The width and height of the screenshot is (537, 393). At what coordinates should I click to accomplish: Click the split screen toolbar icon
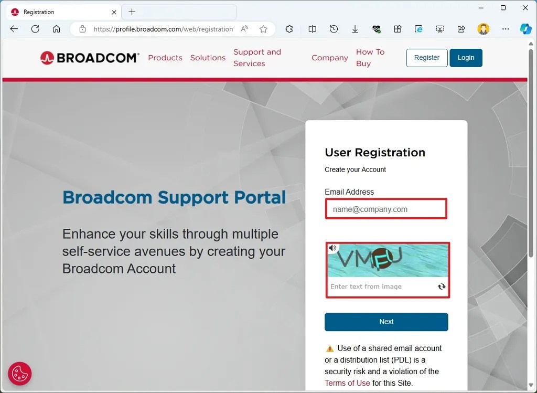coord(313,29)
